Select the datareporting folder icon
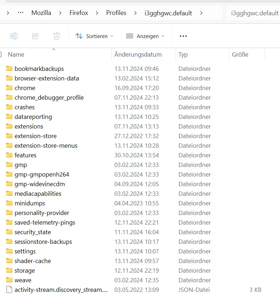This screenshot has width=280, height=294. (x=9, y=116)
